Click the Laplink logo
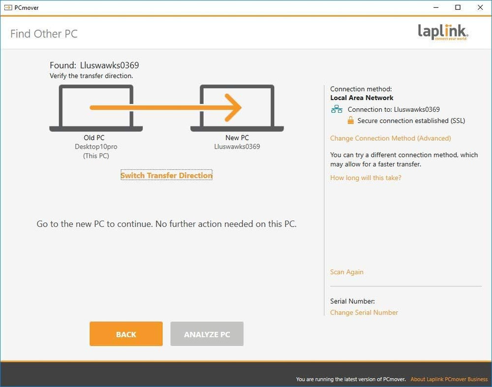The image size is (492, 387). 443,32
